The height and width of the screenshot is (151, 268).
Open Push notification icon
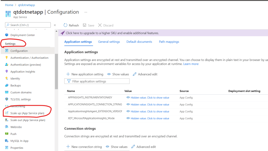(7, 134)
